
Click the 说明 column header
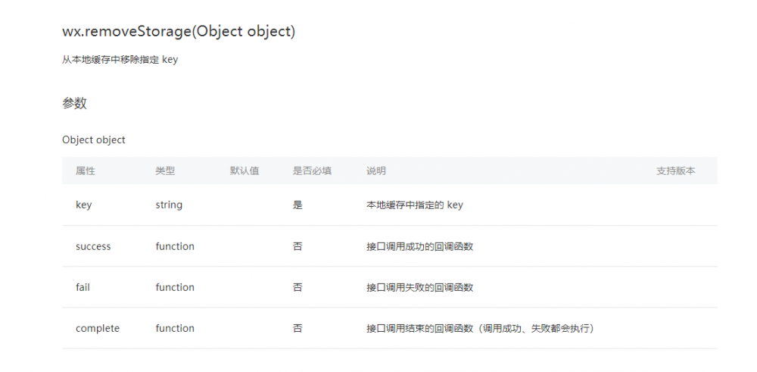pos(376,171)
